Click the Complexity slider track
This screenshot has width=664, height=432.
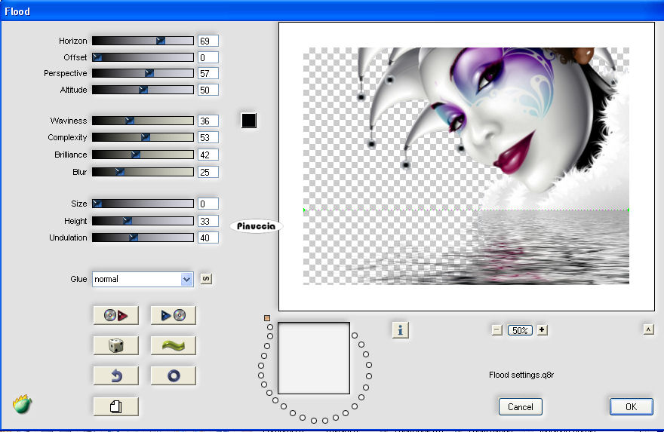pyautogui.click(x=143, y=137)
